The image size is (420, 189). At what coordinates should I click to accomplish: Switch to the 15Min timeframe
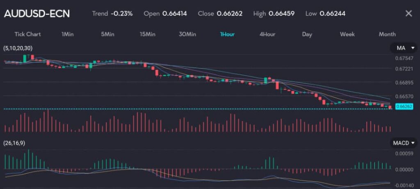pyautogui.click(x=148, y=34)
